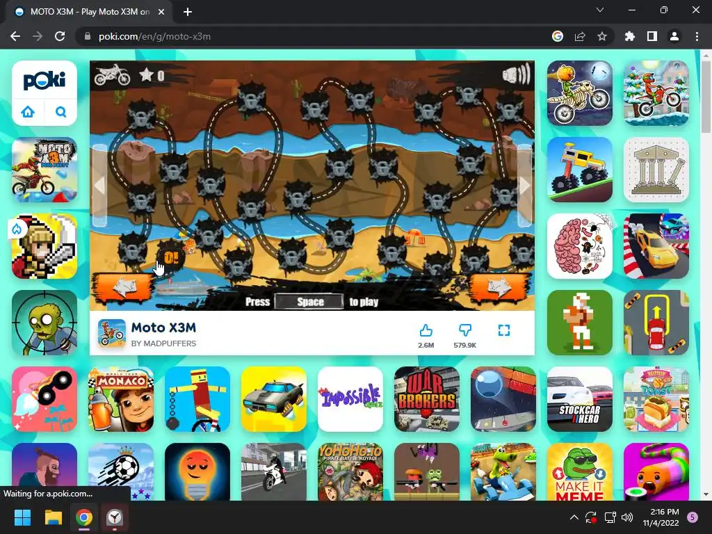Open the flying black car game thumbnail

[x=274, y=399]
